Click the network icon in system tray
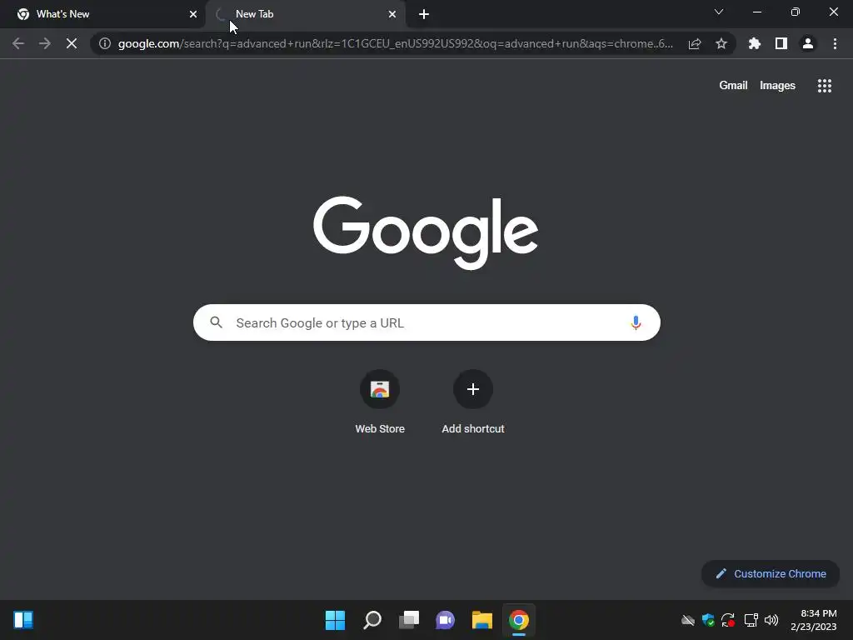This screenshot has height=640, width=853. pyautogui.click(x=751, y=620)
